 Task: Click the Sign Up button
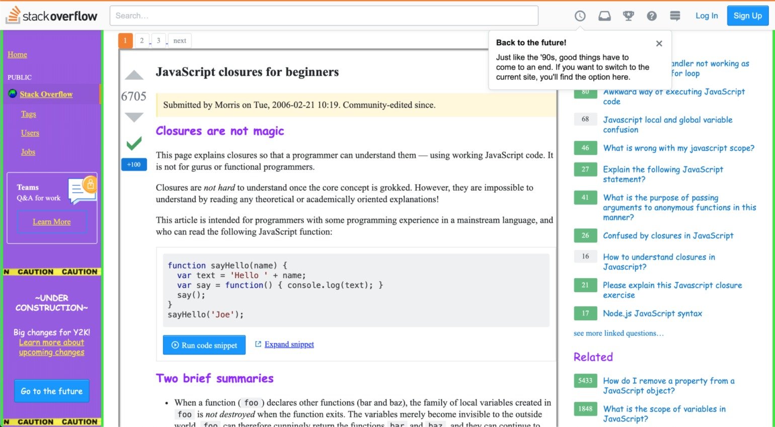747,16
